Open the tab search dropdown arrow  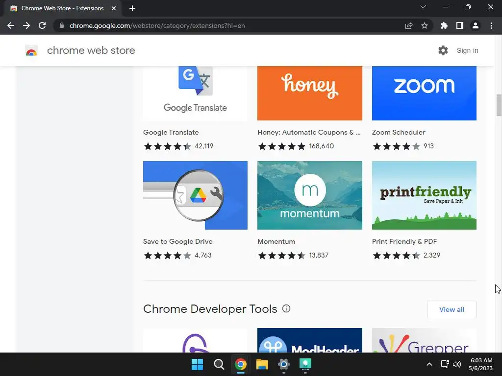tap(423, 7)
